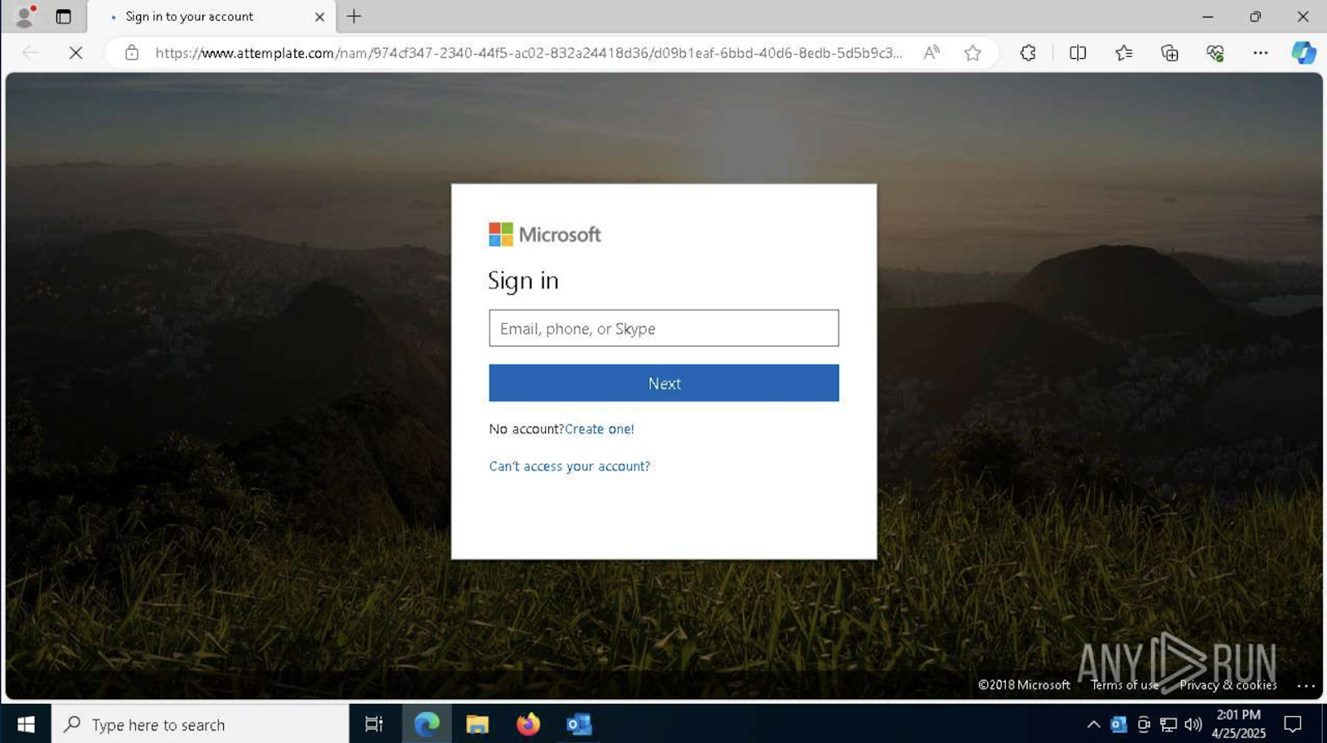Open Outlook from taskbar
The image size is (1327, 743).
coord(578,725)
